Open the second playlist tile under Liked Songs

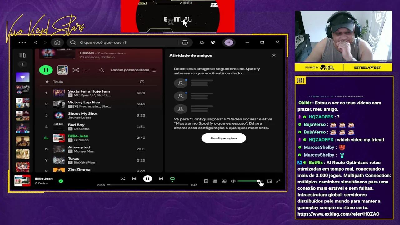22,103
